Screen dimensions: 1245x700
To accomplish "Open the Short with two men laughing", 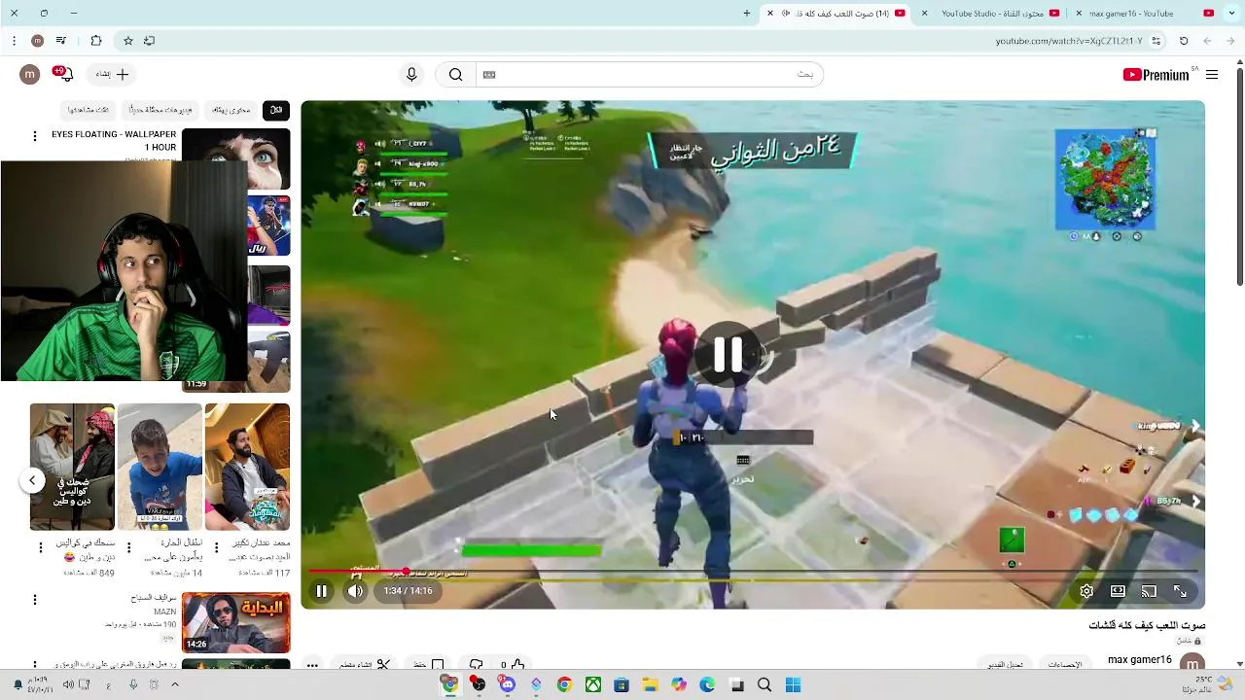I will pos(72,467).
